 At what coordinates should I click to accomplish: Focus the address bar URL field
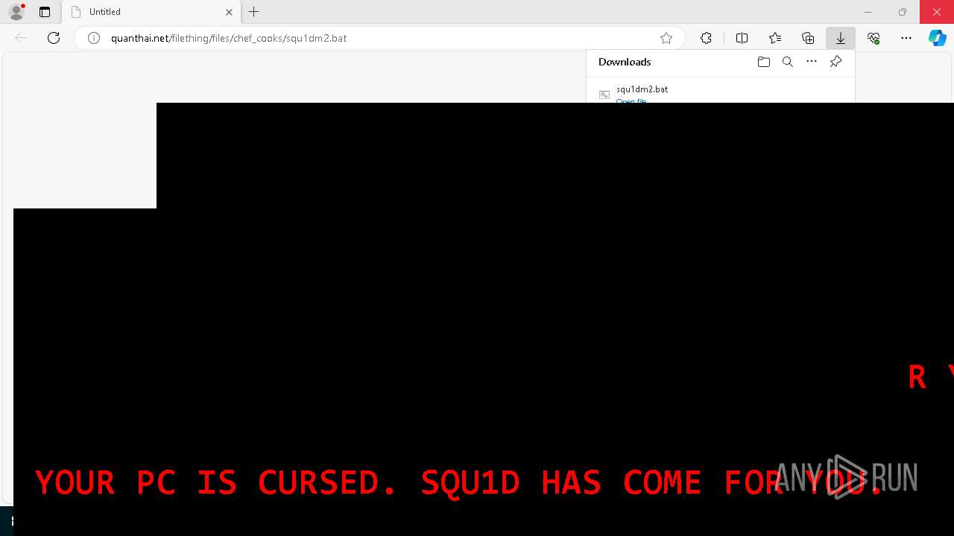pos(380,38)
